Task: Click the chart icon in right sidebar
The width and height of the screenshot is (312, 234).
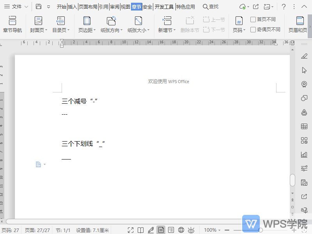Action: [304, 154]
